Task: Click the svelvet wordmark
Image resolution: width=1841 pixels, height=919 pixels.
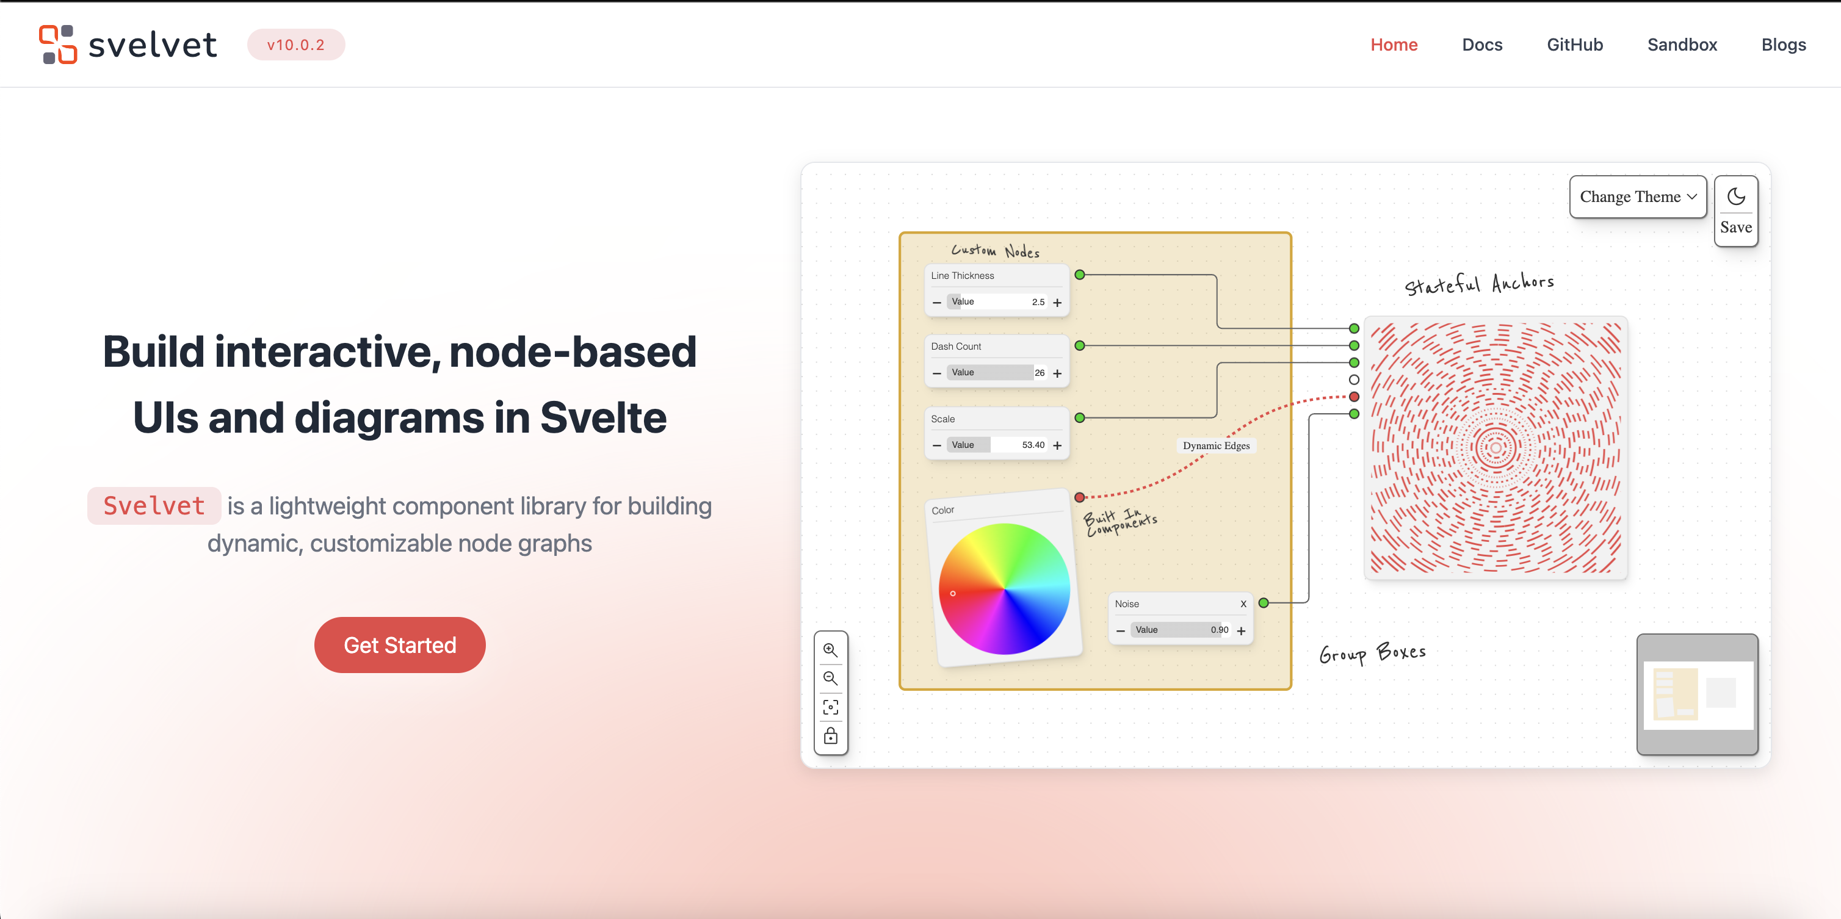Action: pyautogui.click(x=152, y=45)
